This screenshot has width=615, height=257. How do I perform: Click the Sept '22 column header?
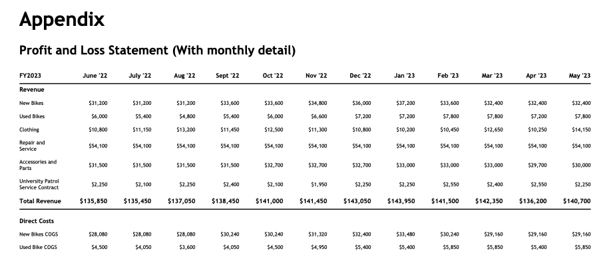(x=228, y=76)
